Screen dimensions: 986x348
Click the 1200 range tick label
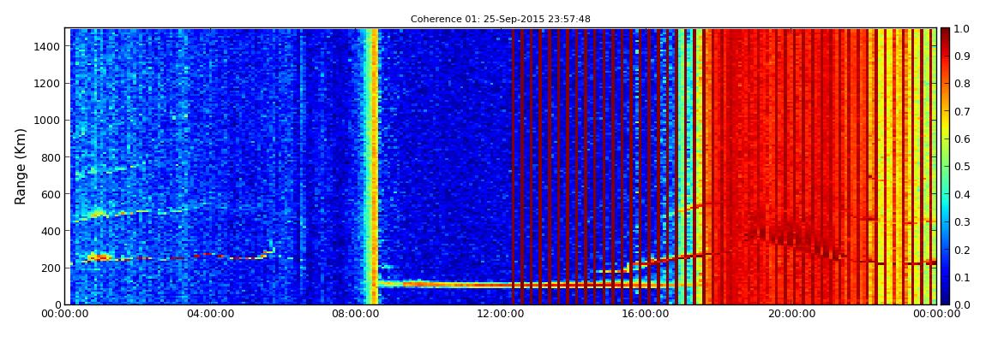click(x=48, y=84)
